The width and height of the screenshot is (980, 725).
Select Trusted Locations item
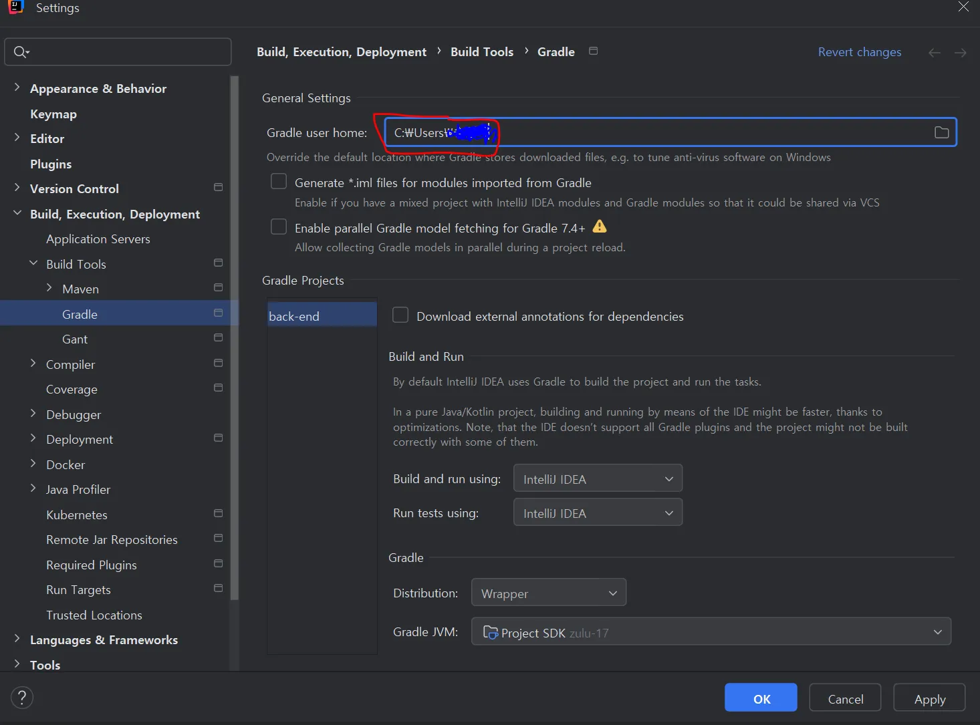94,615
